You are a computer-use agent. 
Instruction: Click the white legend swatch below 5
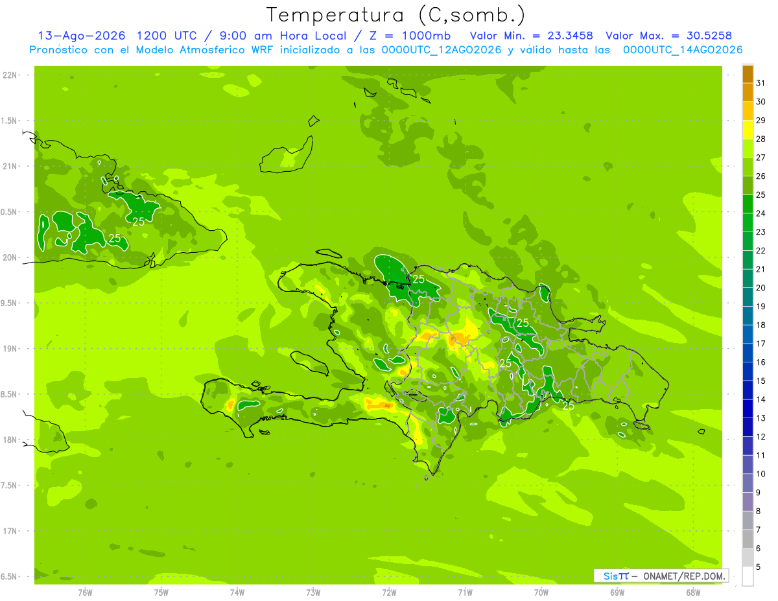click(x=748, y=576)
